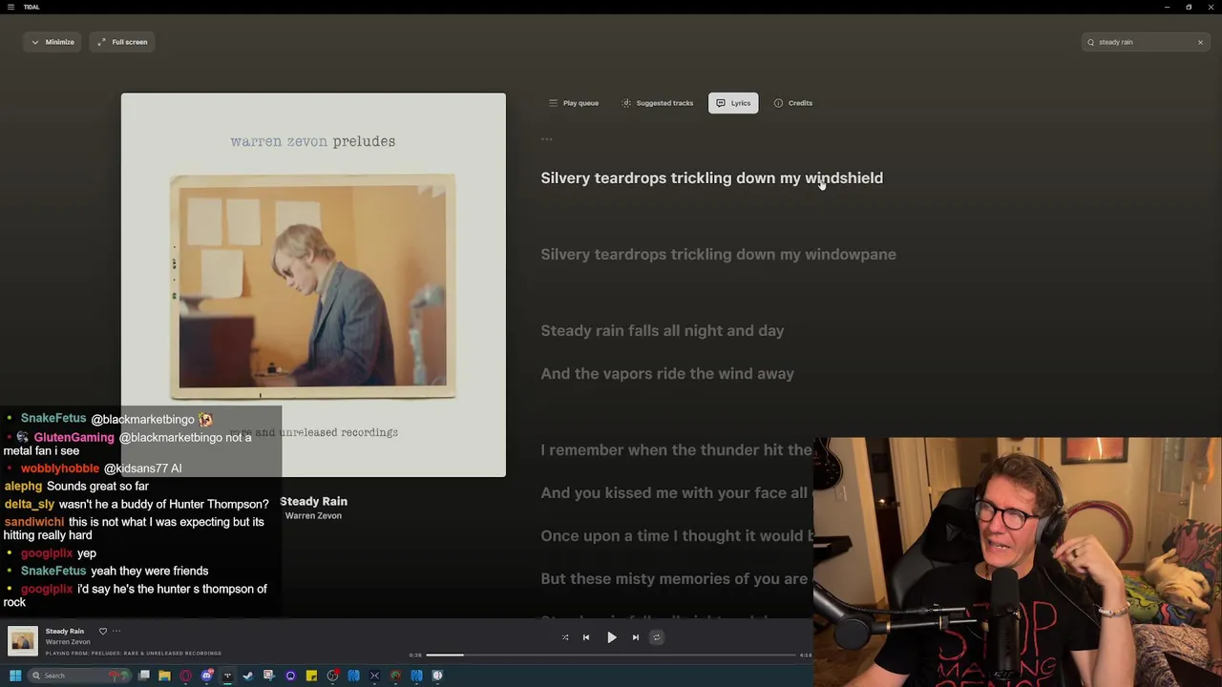This screenshot has width=1222, height=687.
Task: Open the TIDAL hamburger menu
Action: [10, 7]
